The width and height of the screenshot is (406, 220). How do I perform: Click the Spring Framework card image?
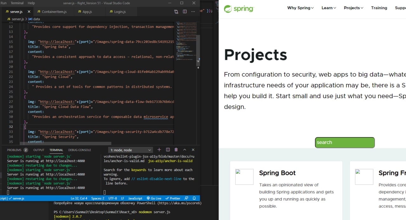click(364, 177)
